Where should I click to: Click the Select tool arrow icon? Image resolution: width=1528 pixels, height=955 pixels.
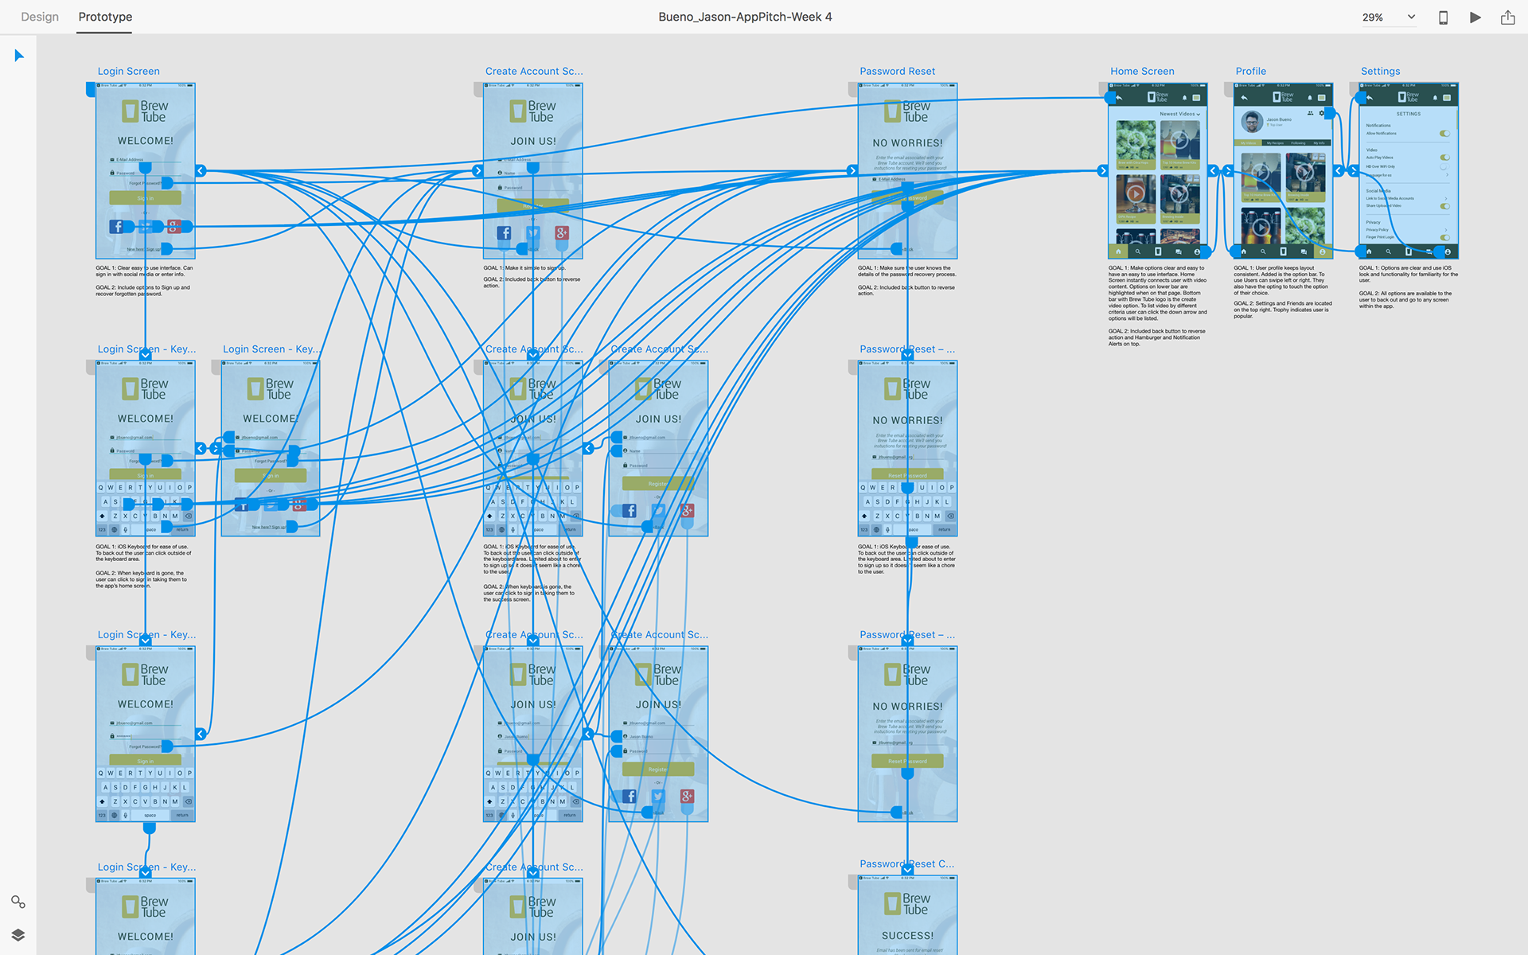point(19,56)
